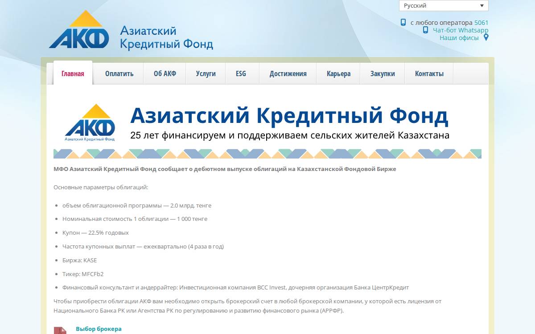
Task: Click the phone icon next to Чат-бот Whatsapp
Action: [425, 30]
